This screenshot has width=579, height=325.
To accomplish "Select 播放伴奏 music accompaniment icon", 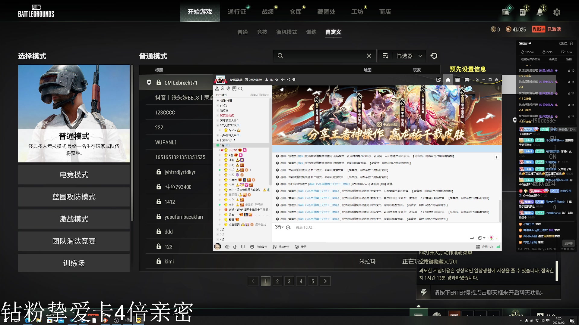I will point(281,246).
